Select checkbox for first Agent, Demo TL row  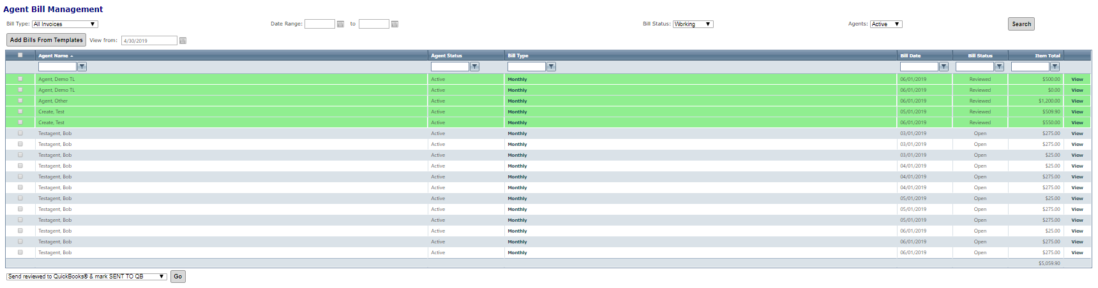pos(20,79)
